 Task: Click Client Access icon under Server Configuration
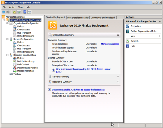(15, 46)
